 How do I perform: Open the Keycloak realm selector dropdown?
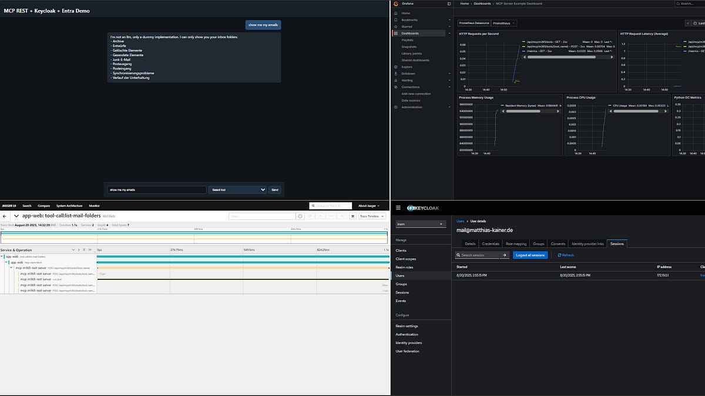pyautogui.click(x=421, y=224)
